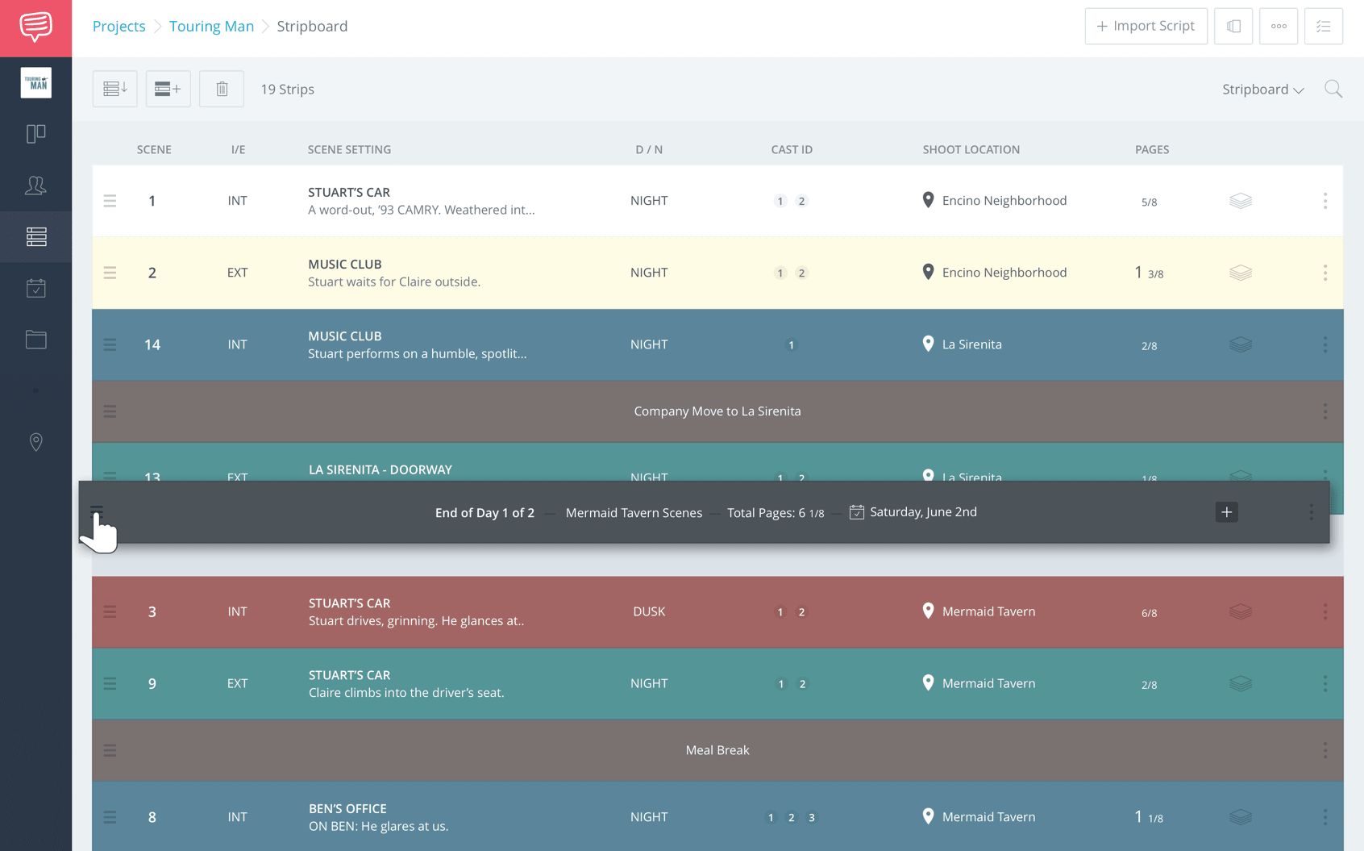Open the Touring Man breadcrumb link
The width and height of the screenshot is (1364, 851).
[211, 26]
